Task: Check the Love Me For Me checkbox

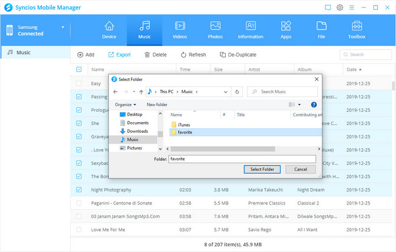Action: point(79,229)
